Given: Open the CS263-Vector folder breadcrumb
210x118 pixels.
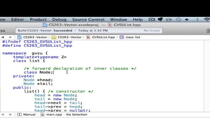Looking at the screenshot, I should point(67,37).
